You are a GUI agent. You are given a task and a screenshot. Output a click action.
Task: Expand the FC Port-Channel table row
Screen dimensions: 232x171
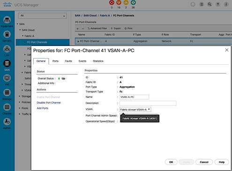point(78,41)
